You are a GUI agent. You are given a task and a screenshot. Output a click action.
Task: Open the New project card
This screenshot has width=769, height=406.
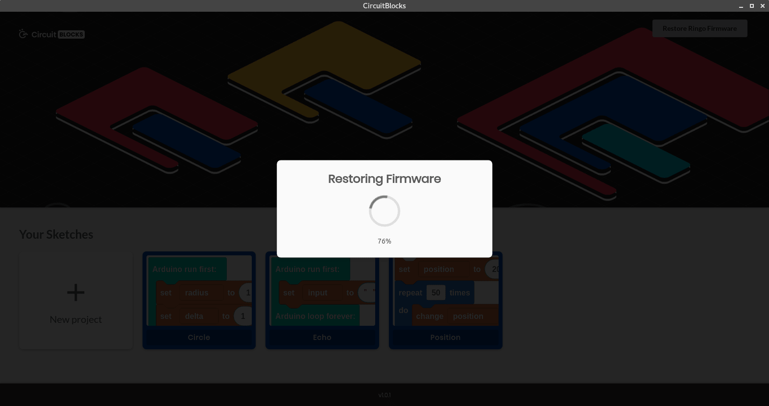pyautogui.click(x=76, y=300)
